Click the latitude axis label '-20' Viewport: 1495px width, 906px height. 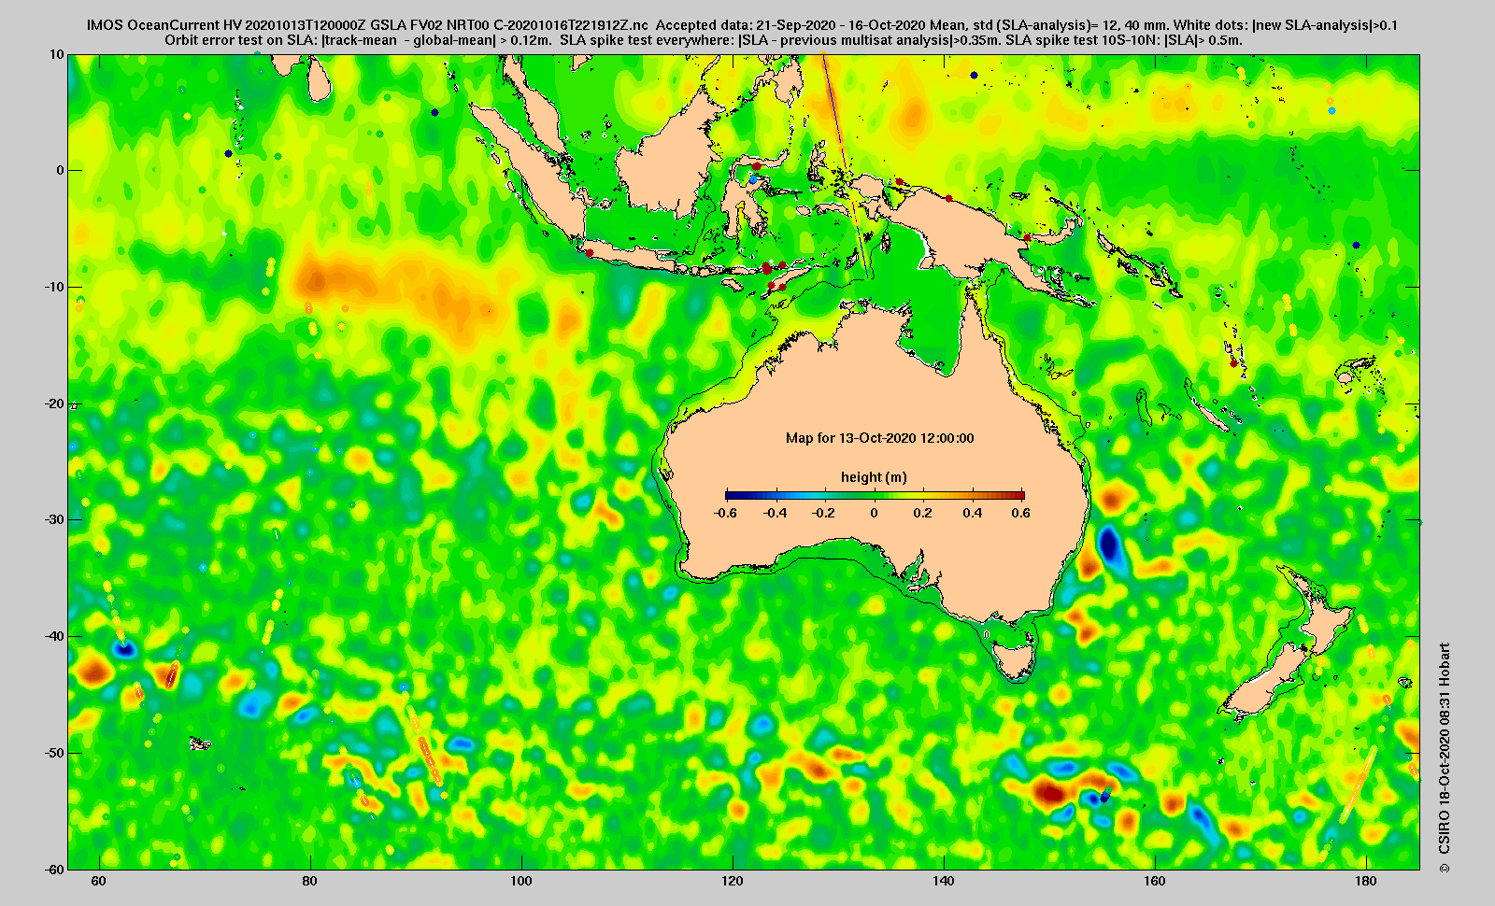click(55, 403)
